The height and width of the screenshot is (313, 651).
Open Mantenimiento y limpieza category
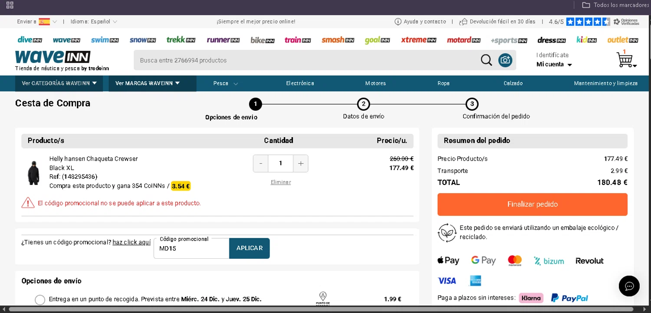tap(606, 83)
